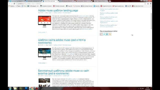160x90 pixels.
Task: Switch to Chrome in the taskbar
Action: pyautogui.click(x=31, y=88)
